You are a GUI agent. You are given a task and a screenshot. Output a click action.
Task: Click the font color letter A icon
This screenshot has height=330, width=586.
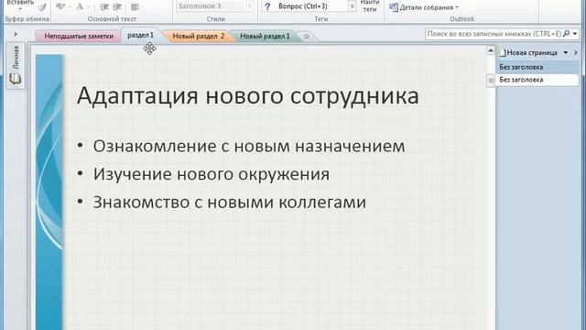coord(80,6)
